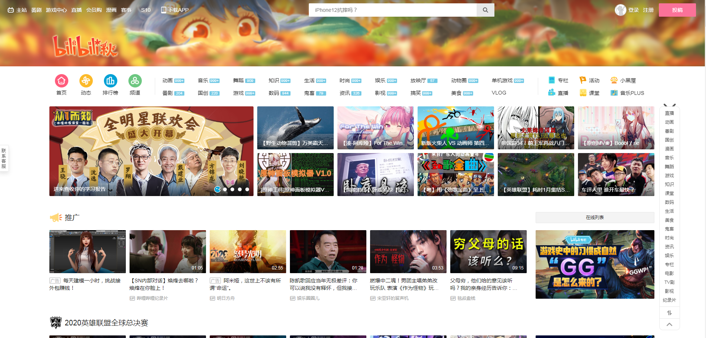Expand the 主站 main site menu
The image size is (706, 338).
[17, 10]
